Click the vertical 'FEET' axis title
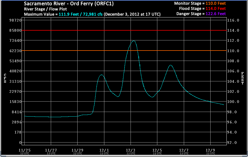 [243, 78]
